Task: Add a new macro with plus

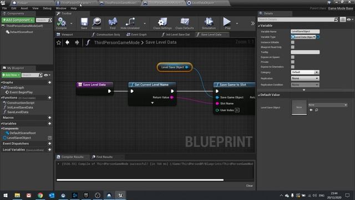Action: pyautogui.click(x=49, y=118)
